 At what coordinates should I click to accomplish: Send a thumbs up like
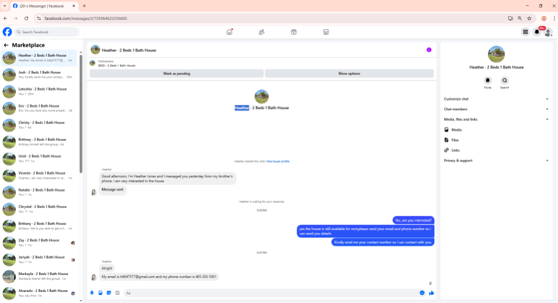(431, 292)
